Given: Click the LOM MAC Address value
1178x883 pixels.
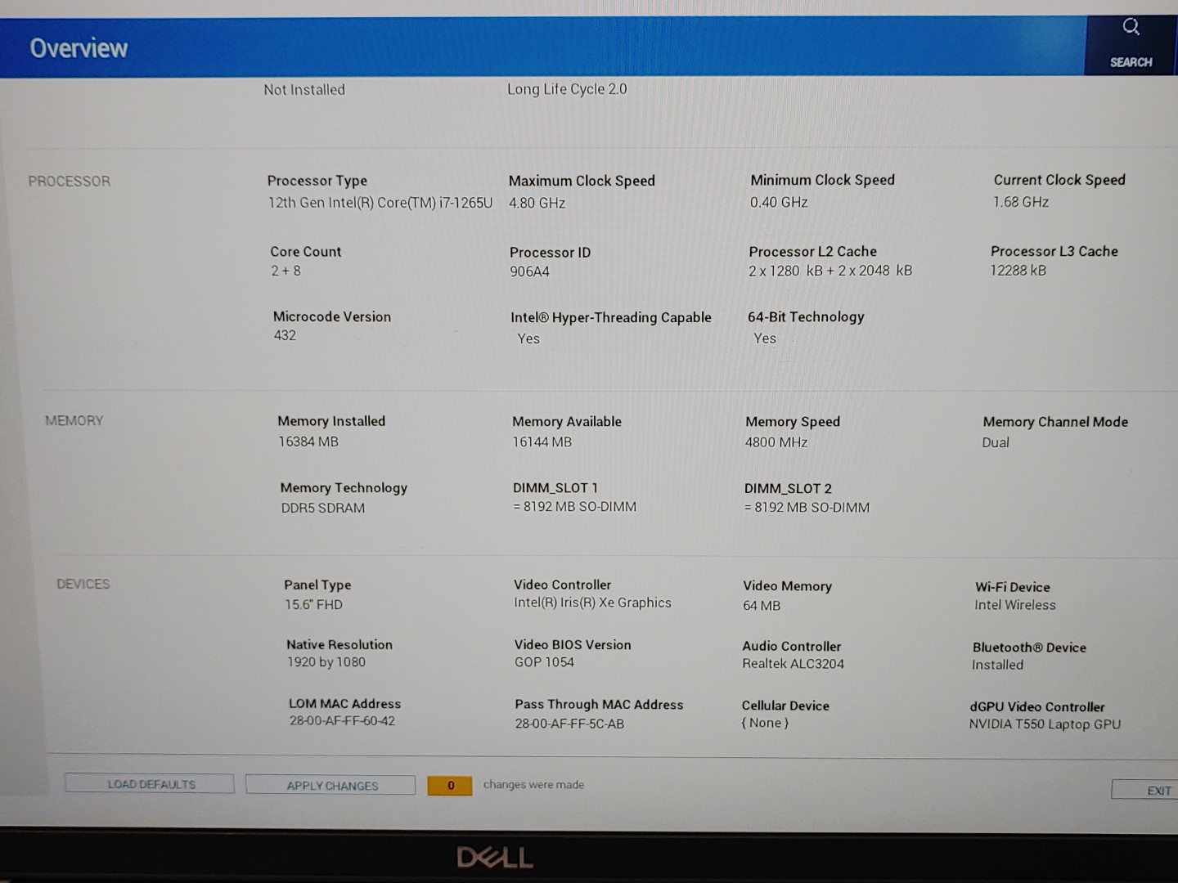Looking at the screenshot, I should [x=342, y=721].
